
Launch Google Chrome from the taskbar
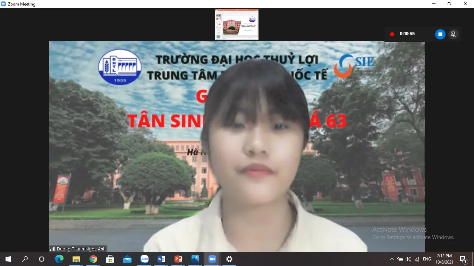93,259
